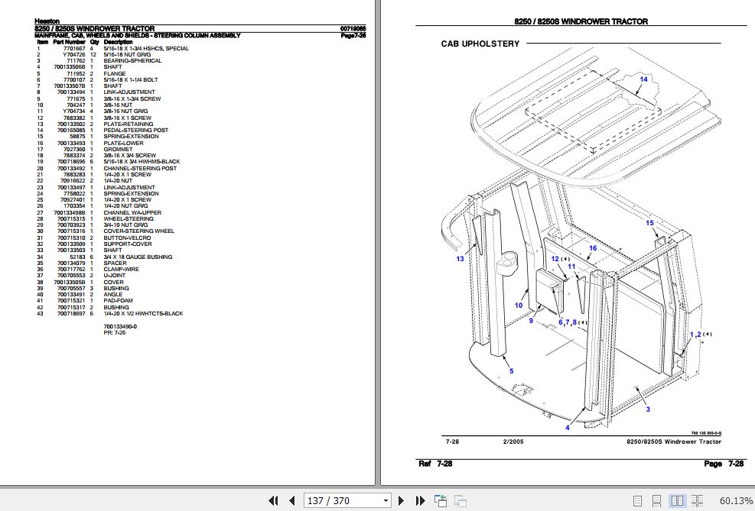Viewport: 755px width, 511px height.
Task: Click callout number 14 on the cab diagram
Action: 643,77
